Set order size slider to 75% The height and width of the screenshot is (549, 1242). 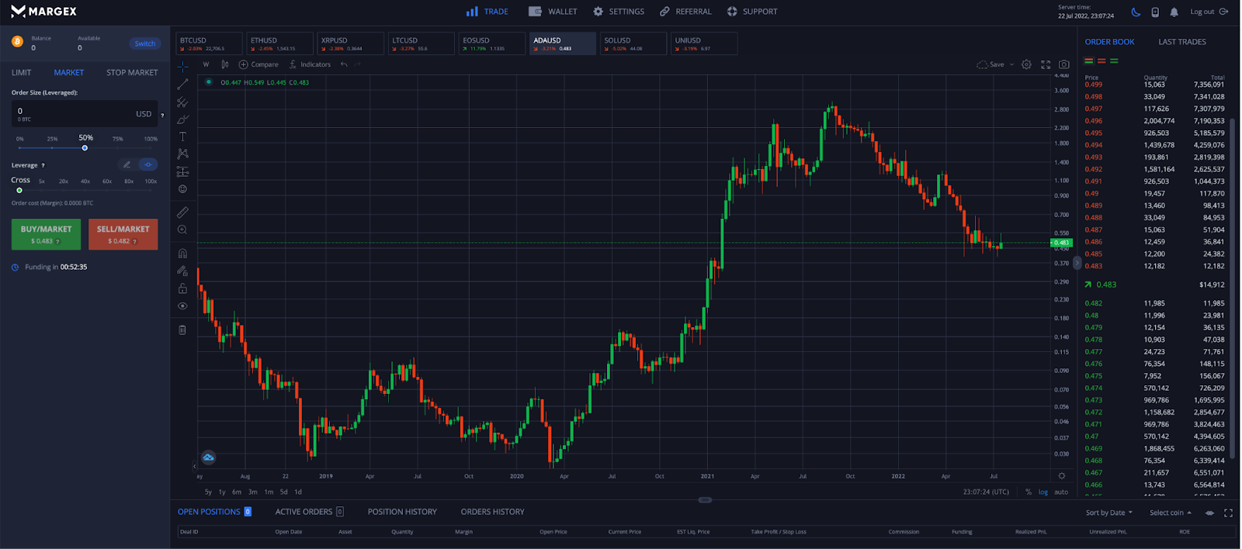(118, 147)
